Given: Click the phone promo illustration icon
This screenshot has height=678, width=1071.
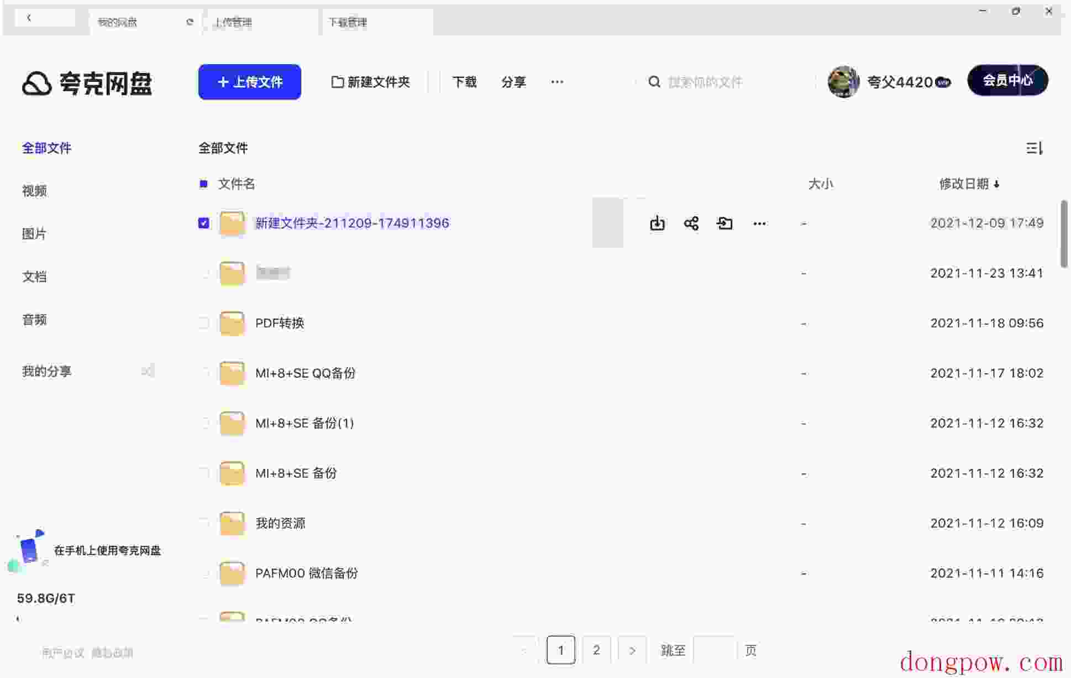Looking at the screenshot, I should [x=27, y=550].
